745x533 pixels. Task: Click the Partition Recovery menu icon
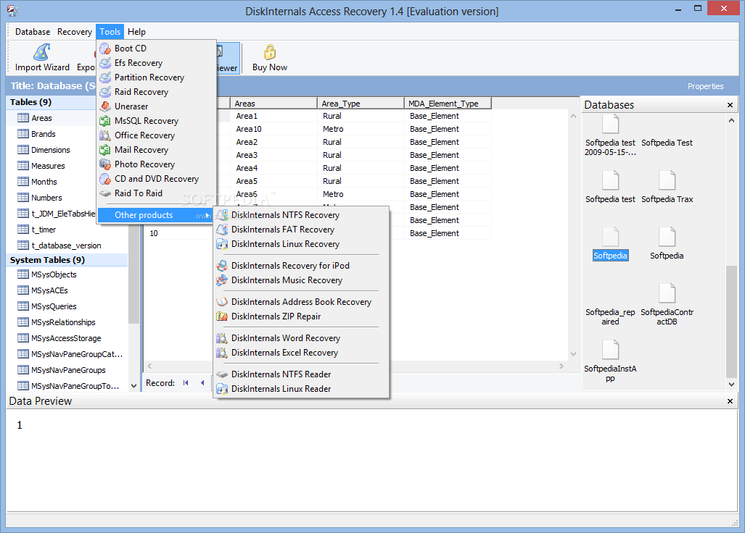pos(105,77)
